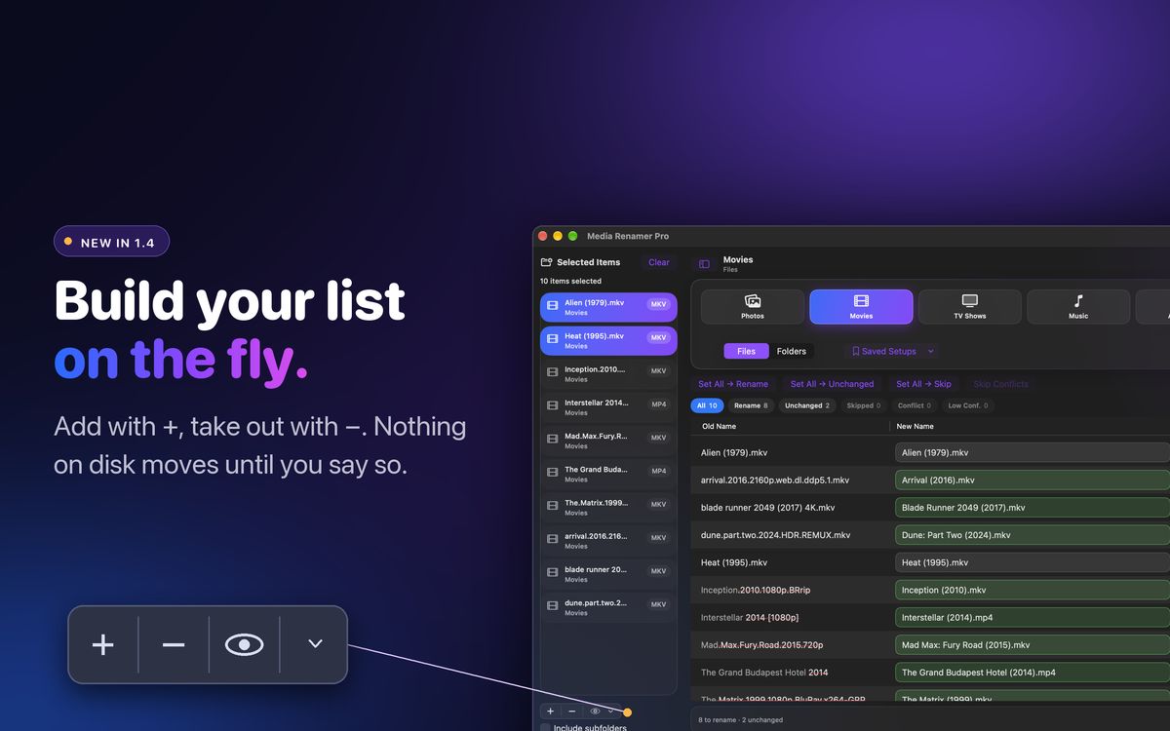Image resolution: width=1170 pixels, height=731 pixels.
Task: Click old name Inception.2010.1080p.BRrip
Action: [x=756, y=590]
